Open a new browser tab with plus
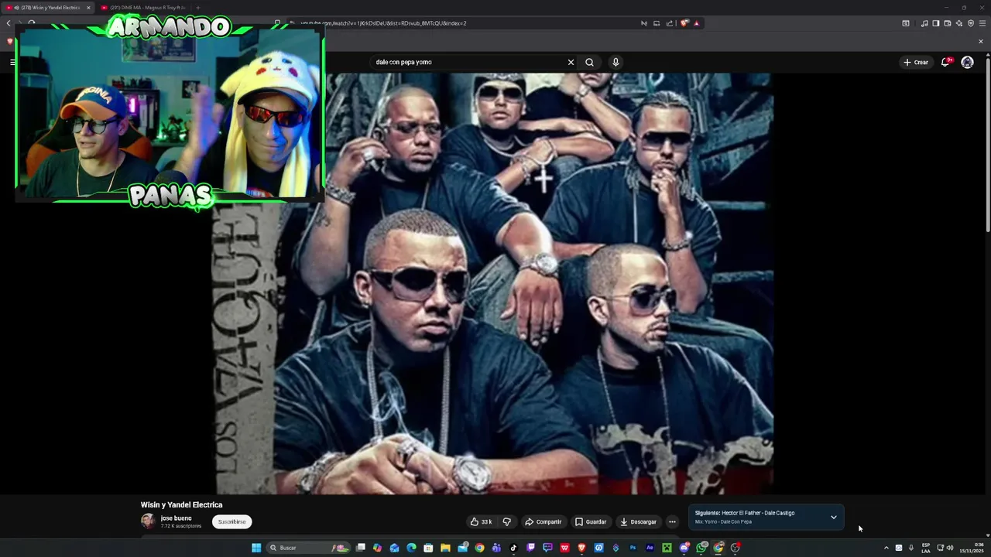 197,8
